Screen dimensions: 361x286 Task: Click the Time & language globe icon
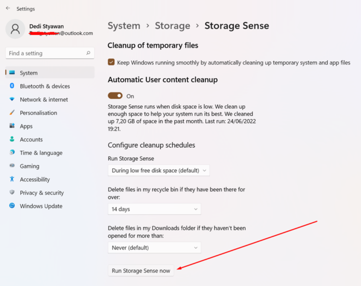point(12,153)
